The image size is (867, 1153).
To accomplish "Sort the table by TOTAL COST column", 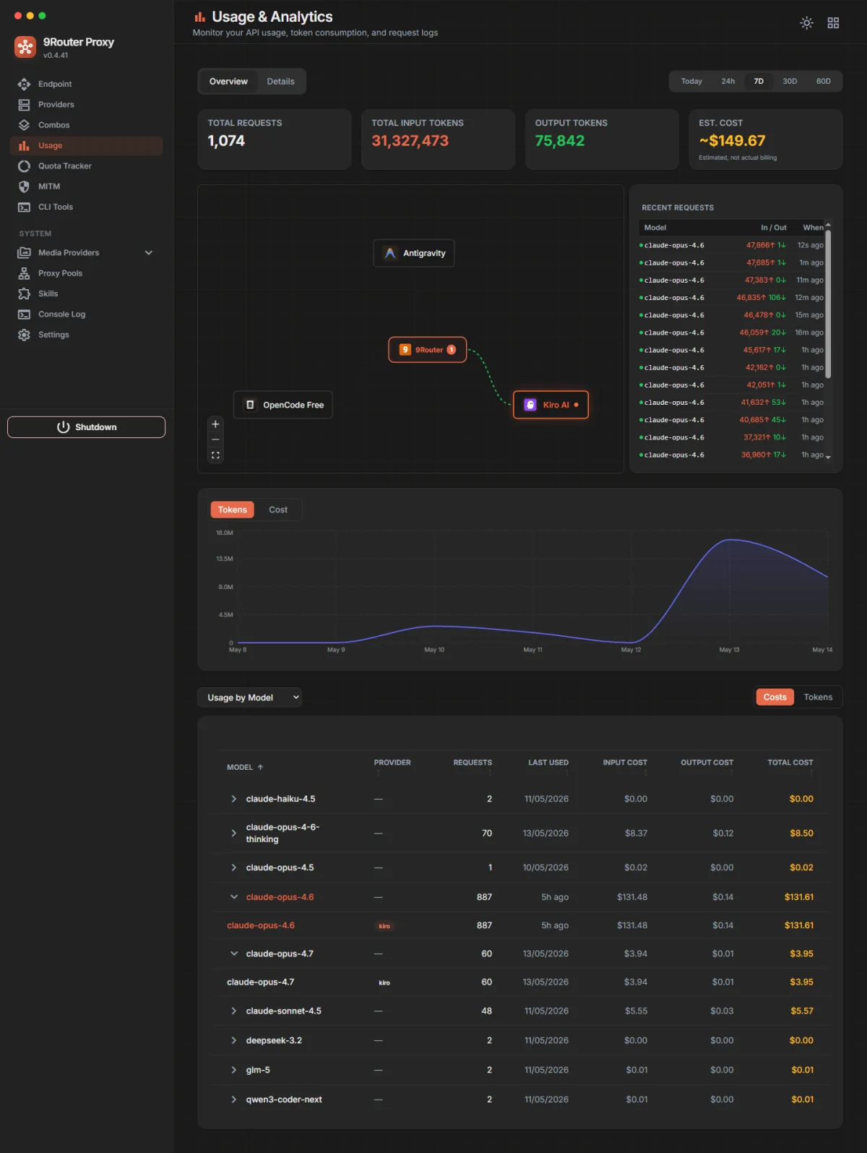I will [x=790, y=763].
